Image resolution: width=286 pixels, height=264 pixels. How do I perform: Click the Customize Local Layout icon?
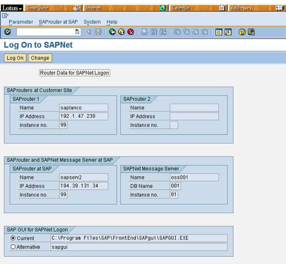[x=251, y=32]
